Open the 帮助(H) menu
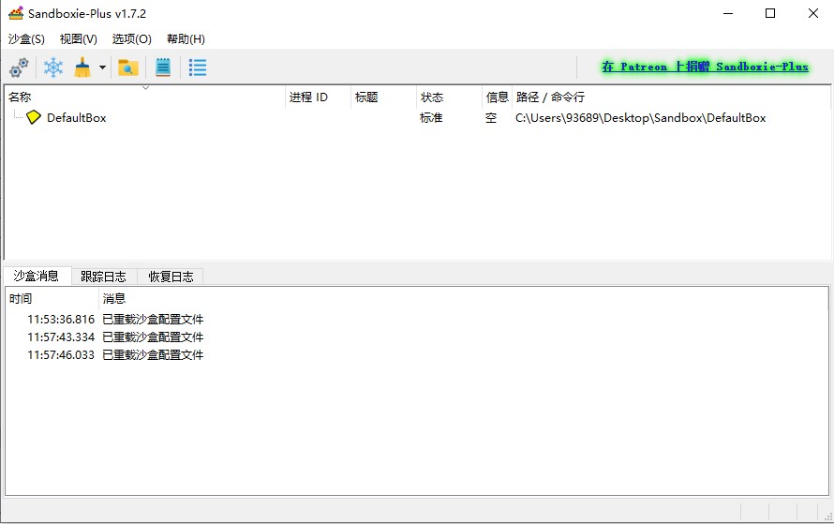The width and height of the screenshot is (834, 524). [186, 38]
